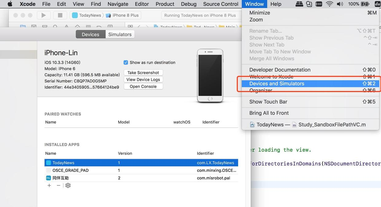
Task: Click the minus icon below installed apps
Action: coord(58,186)
